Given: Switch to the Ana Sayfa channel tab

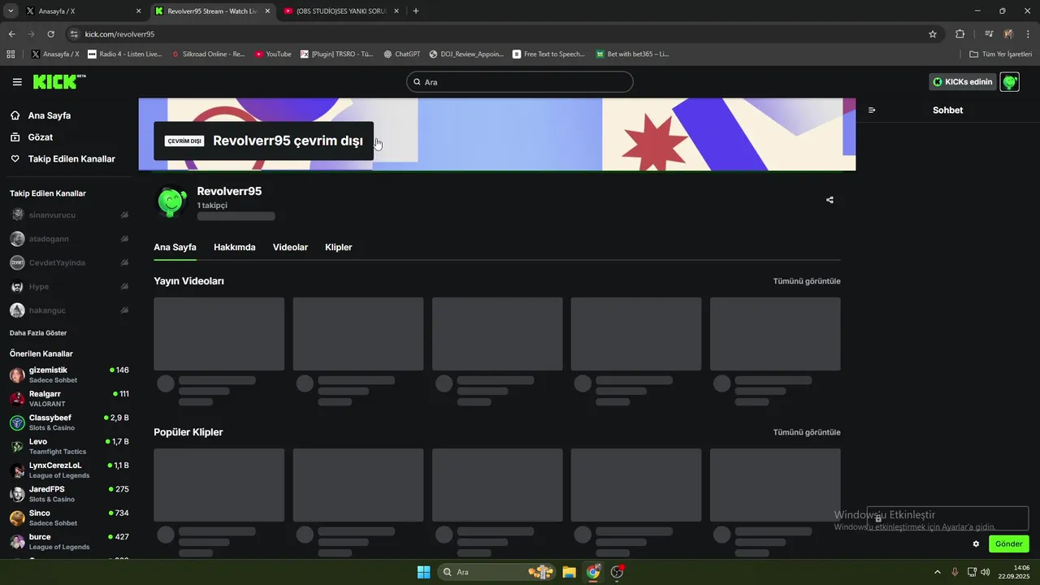Looking at the screenshot, I should click(x=175, y=247).
